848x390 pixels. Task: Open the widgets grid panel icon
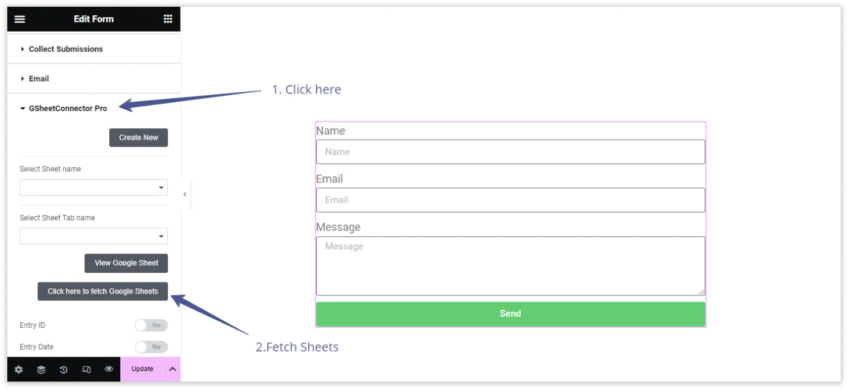[x=168, y=19]
